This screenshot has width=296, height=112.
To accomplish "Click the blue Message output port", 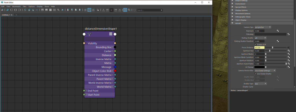I will [x=115, y=67].
